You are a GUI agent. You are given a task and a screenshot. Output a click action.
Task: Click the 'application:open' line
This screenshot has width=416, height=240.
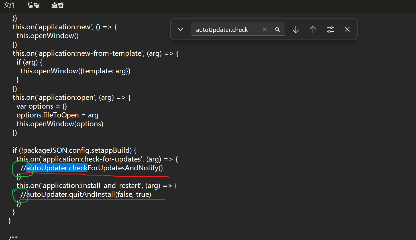pos(72,98)
